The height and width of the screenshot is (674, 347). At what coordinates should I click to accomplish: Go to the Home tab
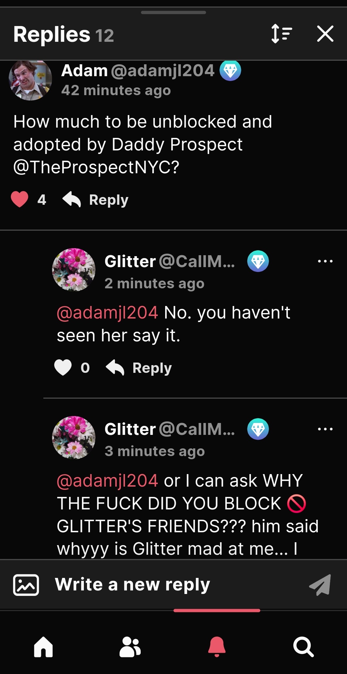click(x=43, y=647)
